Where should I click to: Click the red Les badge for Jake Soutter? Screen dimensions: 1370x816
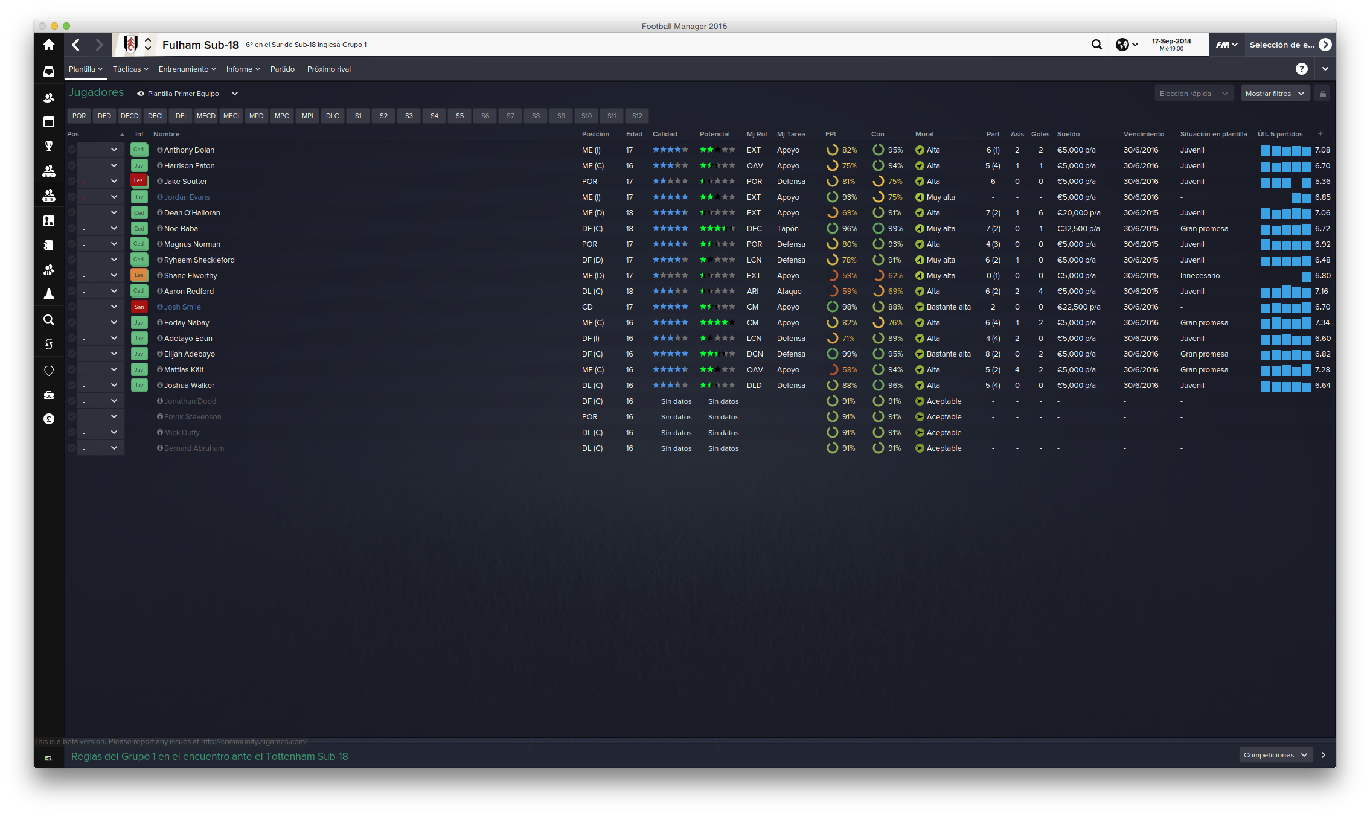(139, 181)
